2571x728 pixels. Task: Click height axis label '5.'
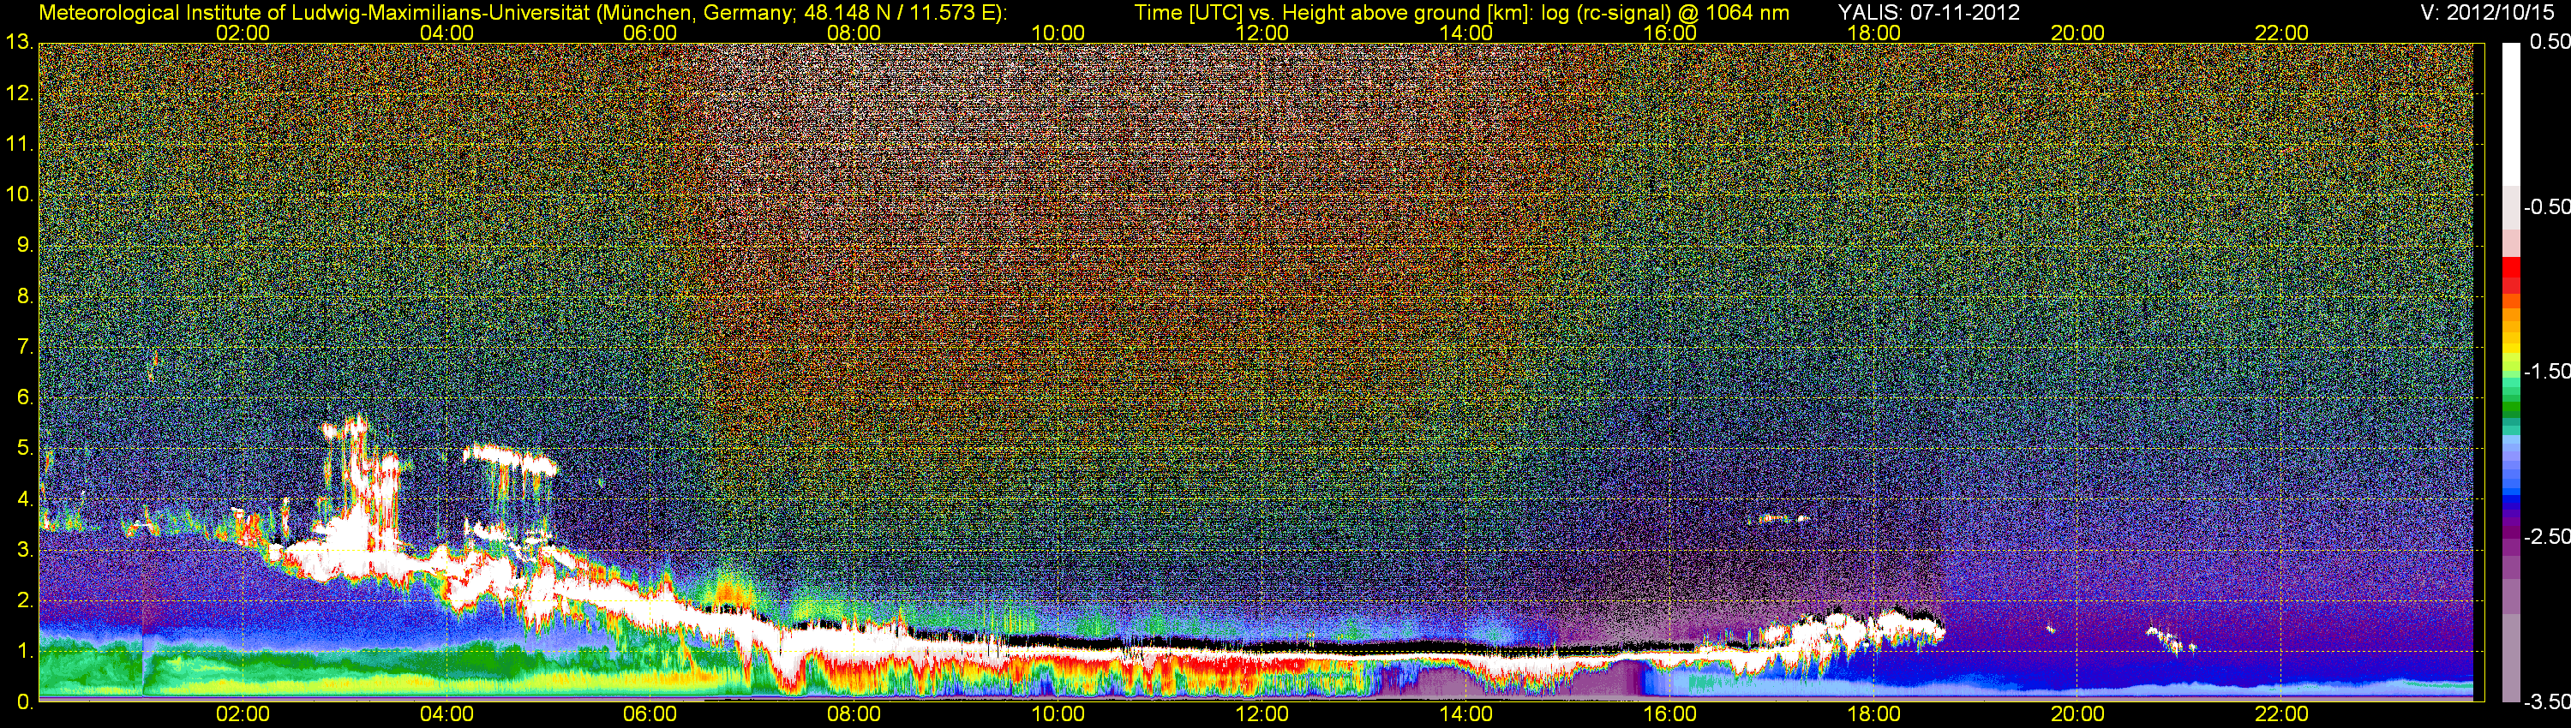click(x=25, y=449)
